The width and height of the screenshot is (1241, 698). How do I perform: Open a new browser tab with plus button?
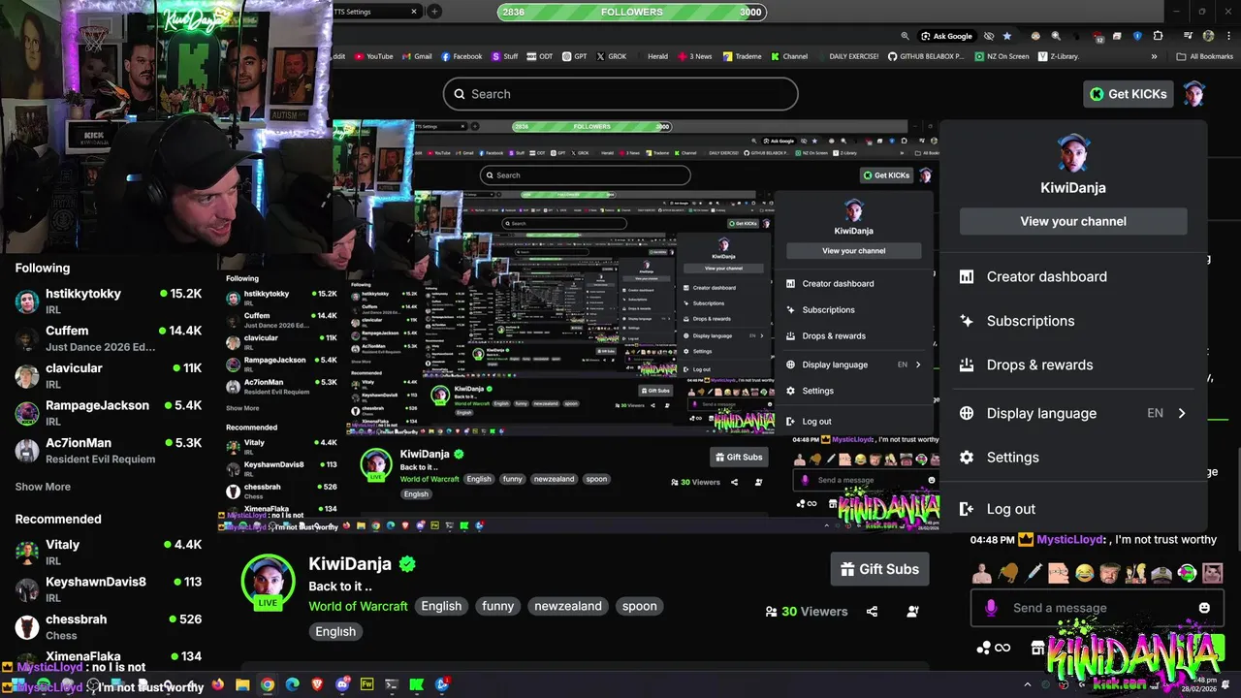[x=434, y=12]
